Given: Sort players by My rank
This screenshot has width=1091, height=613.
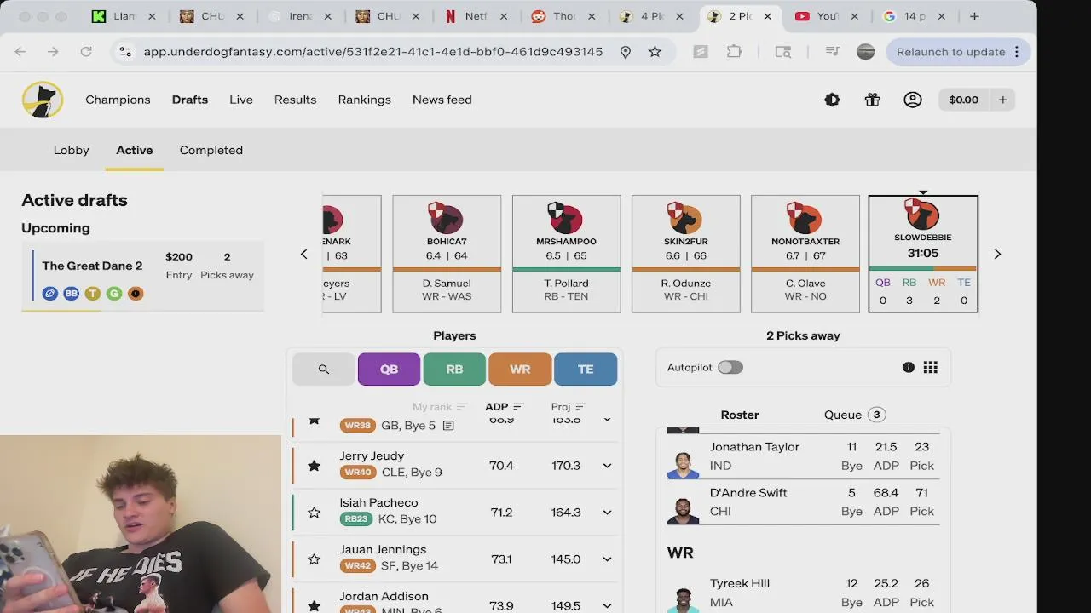Looking at the screenshot, I should [x=440, y=407].
